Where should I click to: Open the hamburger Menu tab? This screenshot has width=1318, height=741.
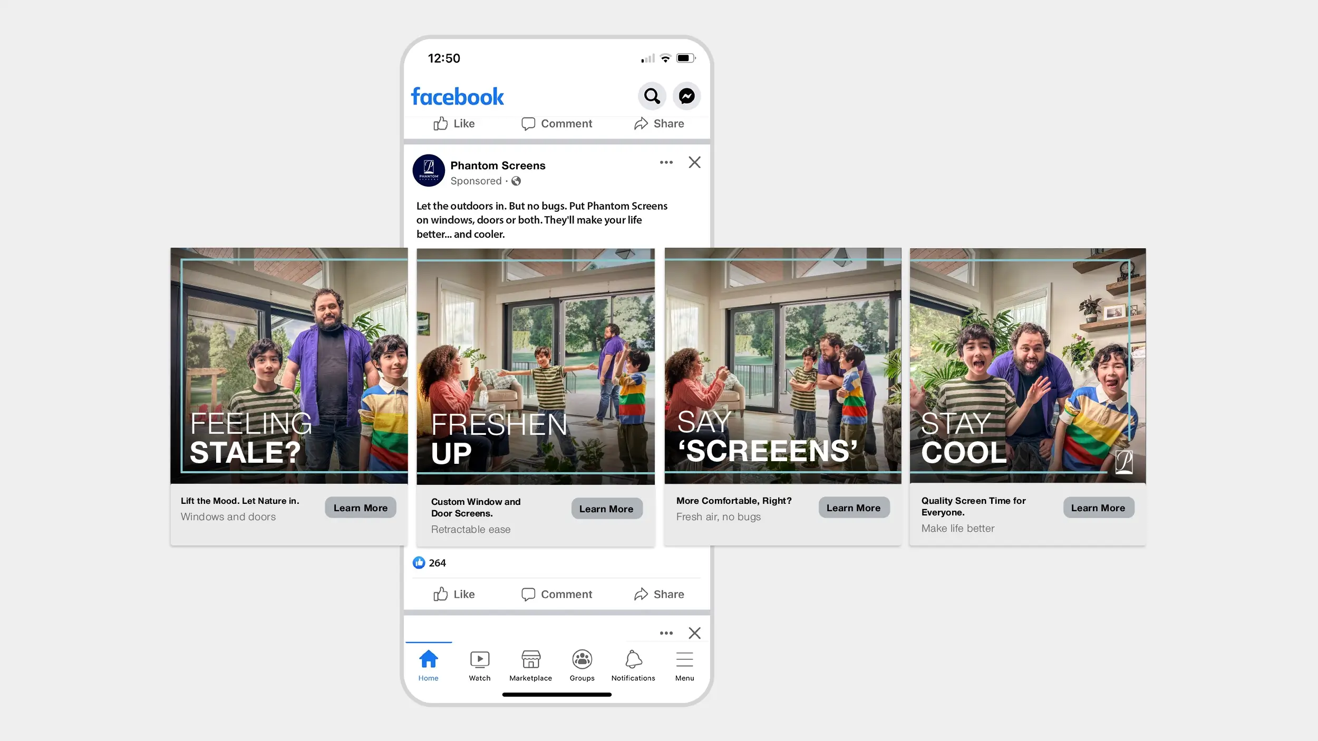[x=684, y=665]
